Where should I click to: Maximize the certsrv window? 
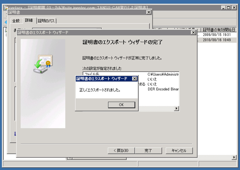click(228, 7)
